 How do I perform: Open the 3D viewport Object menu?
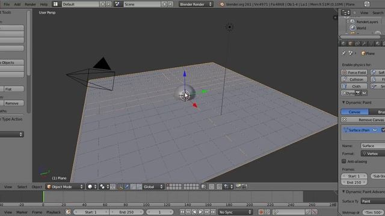(37, 187)
